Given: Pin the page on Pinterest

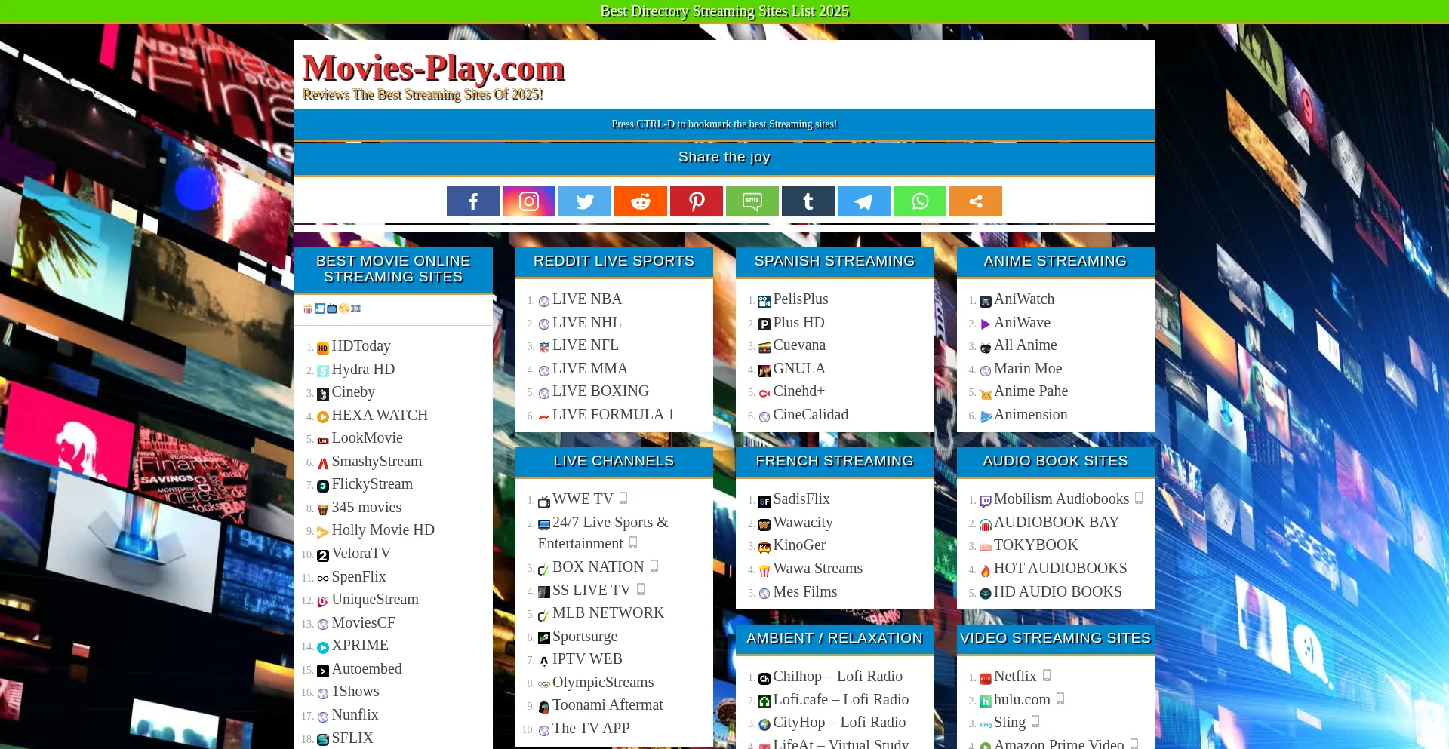Looking at the screenshot, I should point(697,201).
